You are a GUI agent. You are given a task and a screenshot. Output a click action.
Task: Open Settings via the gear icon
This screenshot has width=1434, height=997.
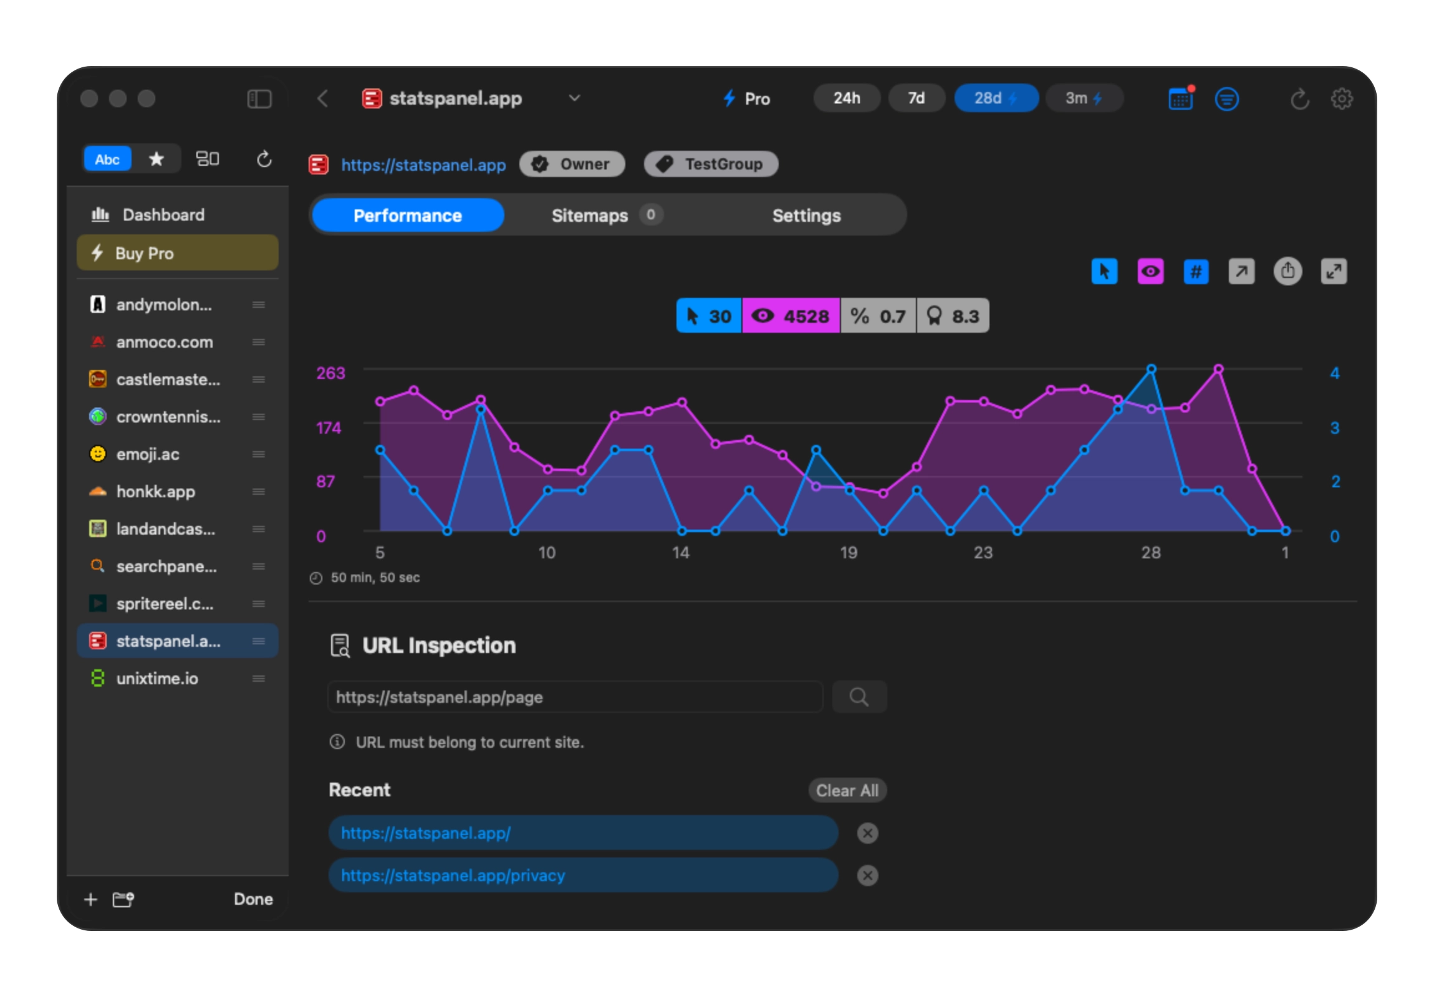click(1342, 98)
